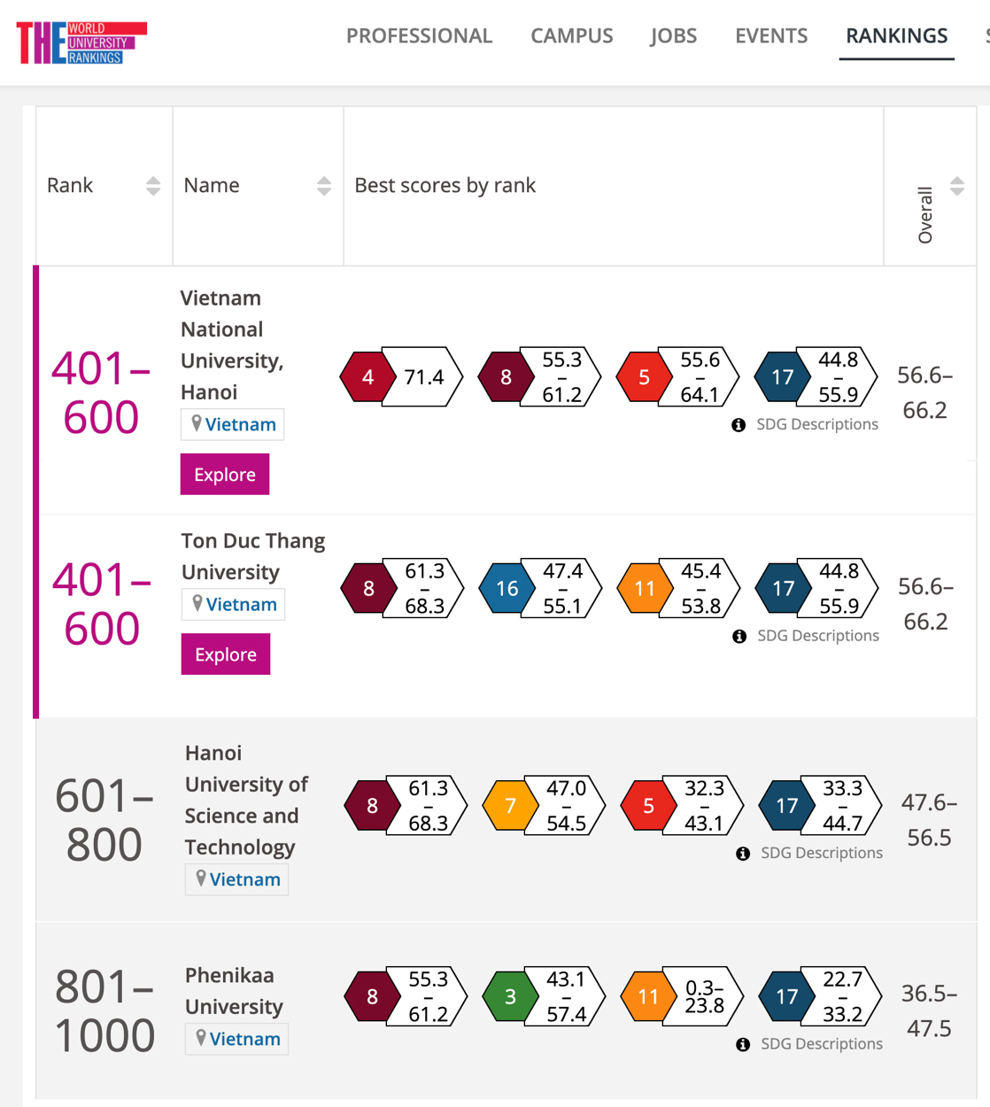Click SDG 17 hexagon for Vietnam National University

782,377
